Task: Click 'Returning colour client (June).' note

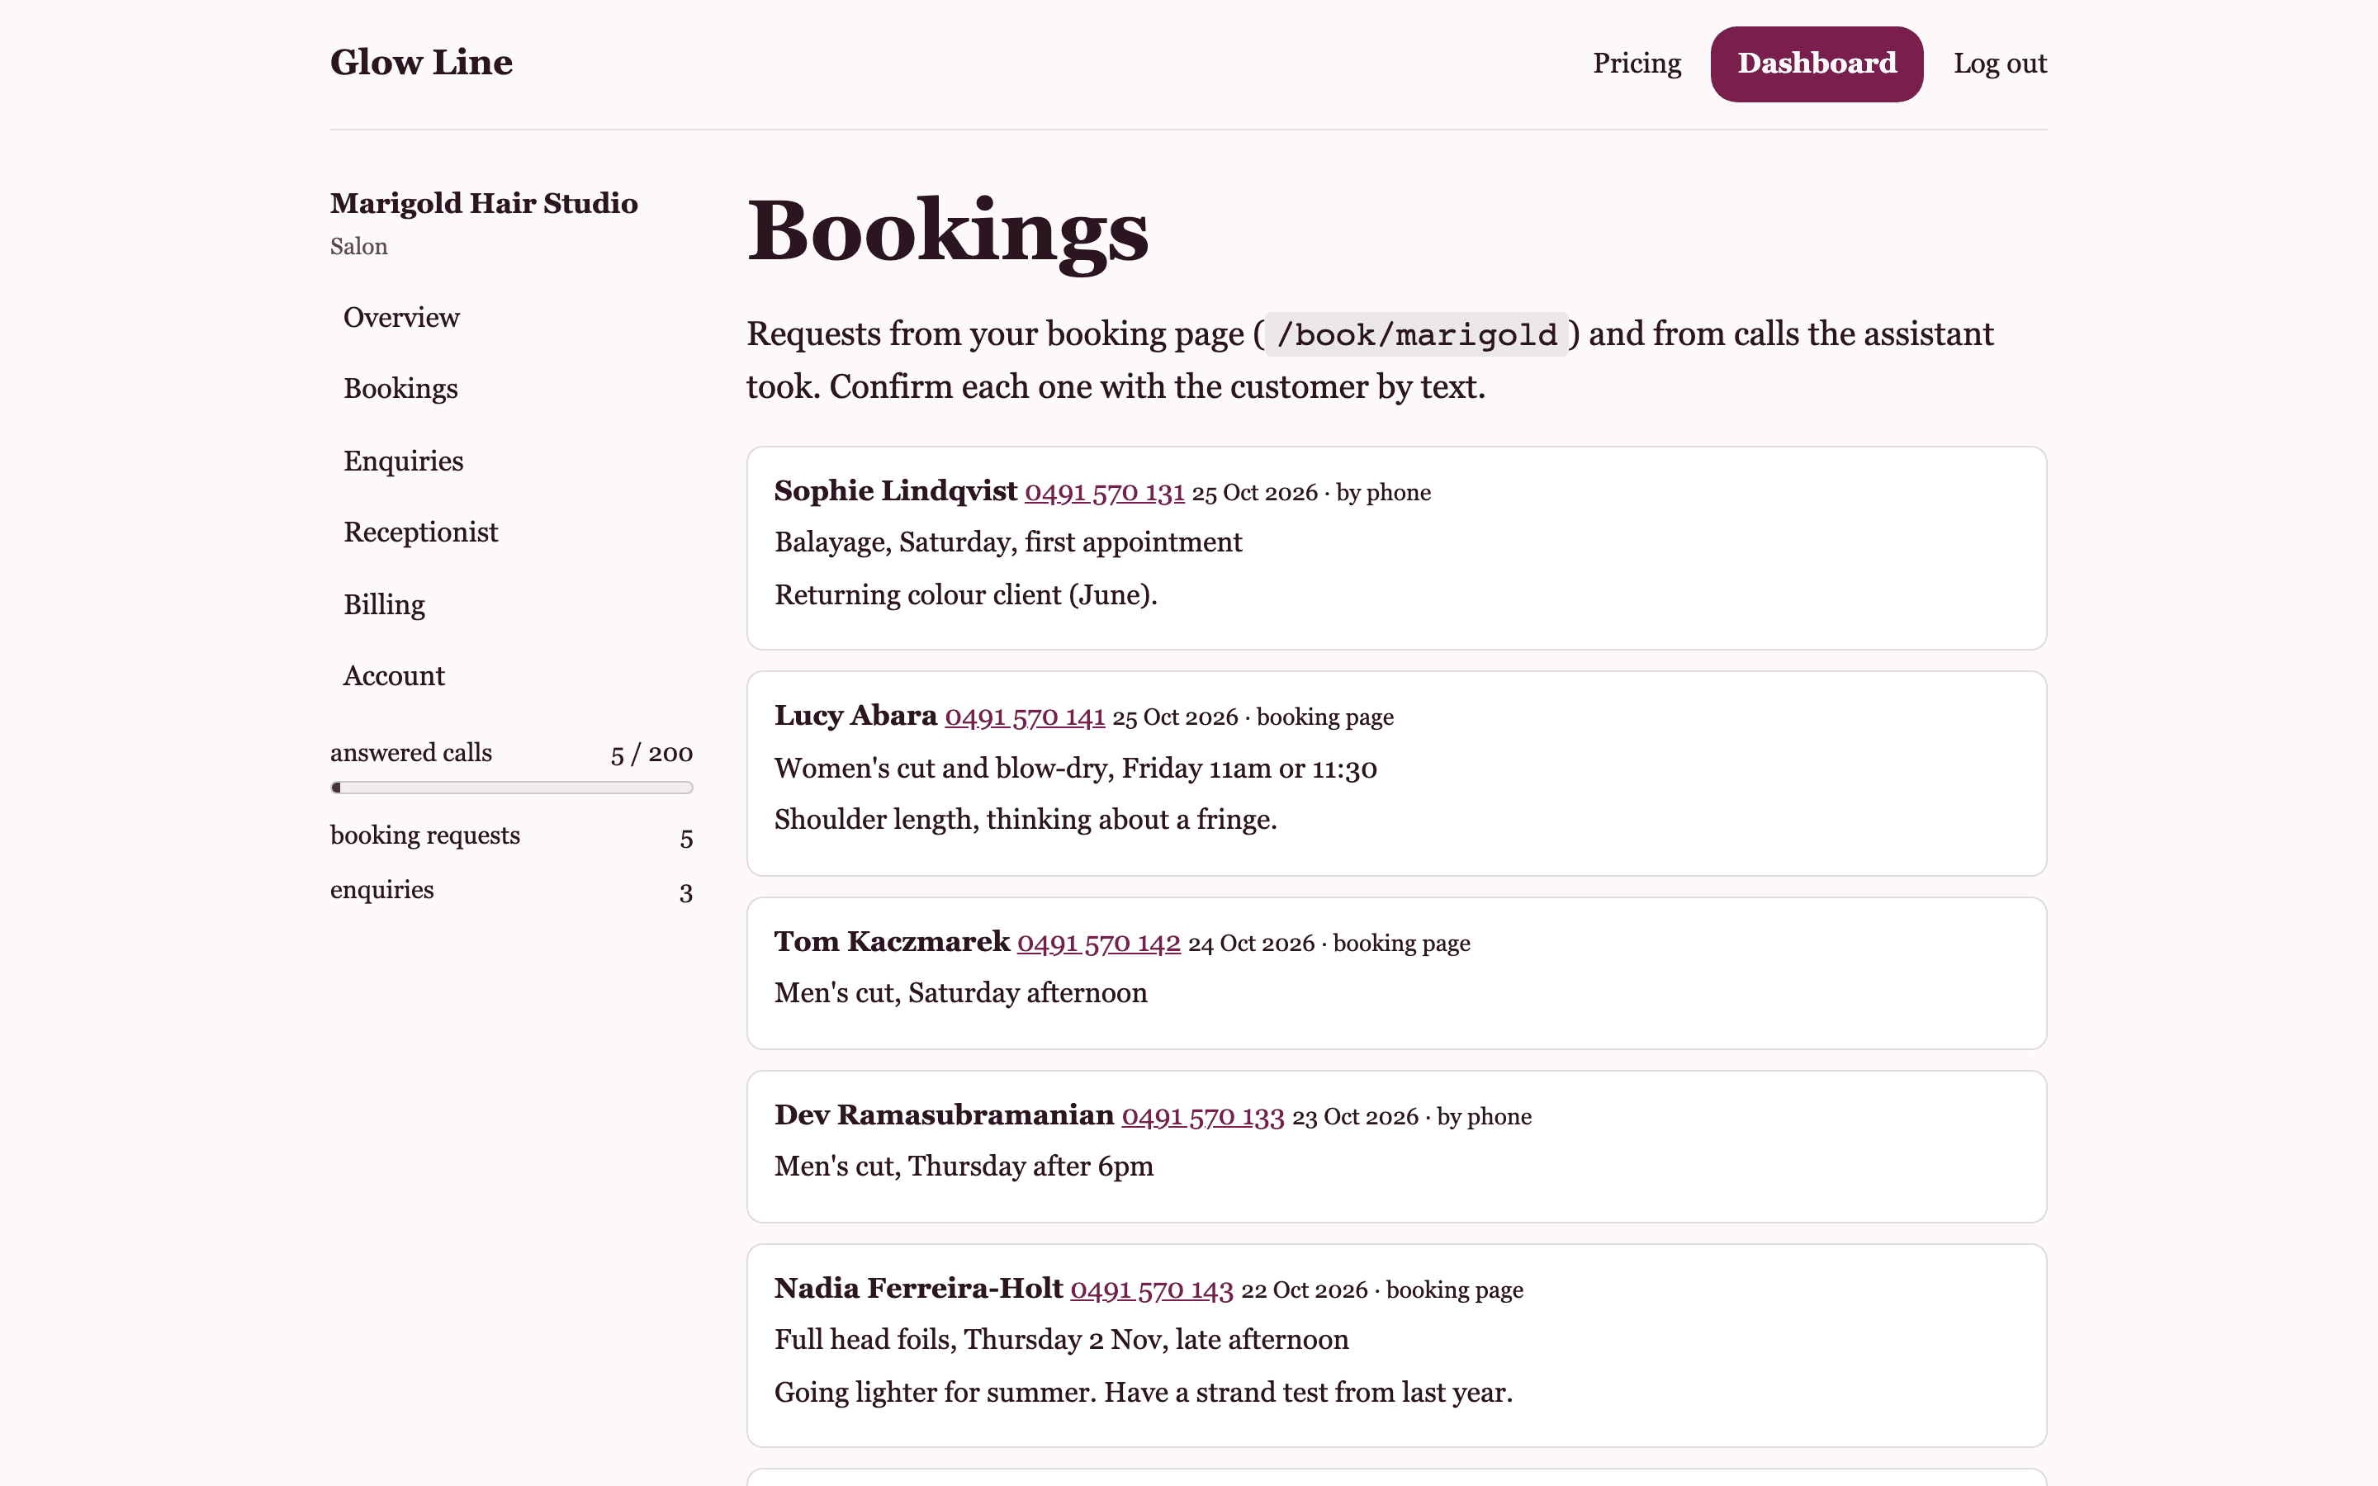Action: [x=966, y=595]
